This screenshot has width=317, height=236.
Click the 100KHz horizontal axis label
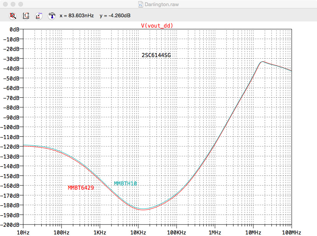click(176, 233)
